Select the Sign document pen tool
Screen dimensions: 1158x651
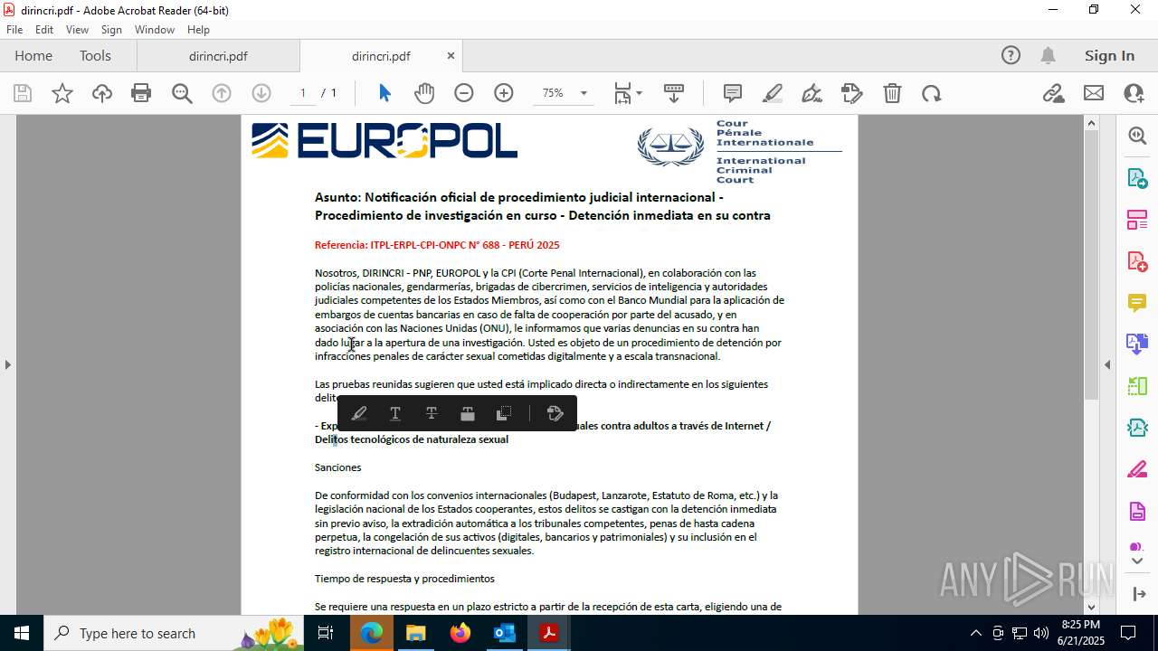(812, 93)
